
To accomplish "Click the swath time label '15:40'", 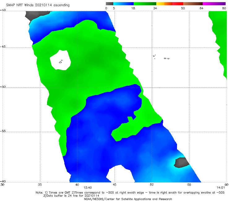I will tap(88, 188).
